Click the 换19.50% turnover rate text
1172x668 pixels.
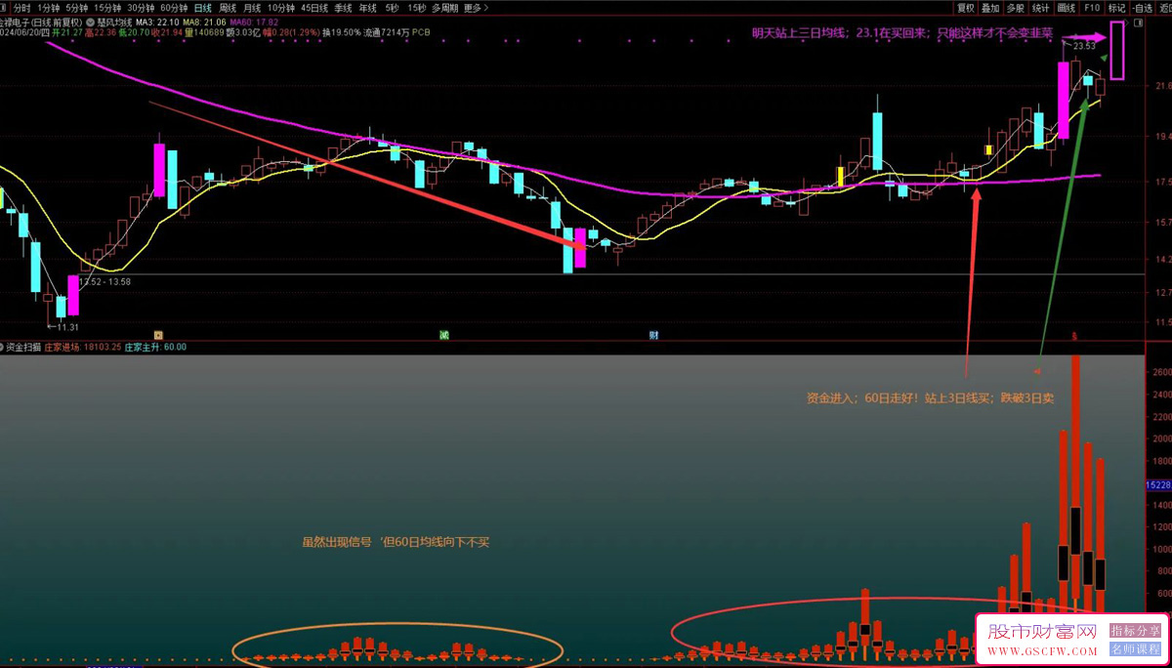[343, 32]
